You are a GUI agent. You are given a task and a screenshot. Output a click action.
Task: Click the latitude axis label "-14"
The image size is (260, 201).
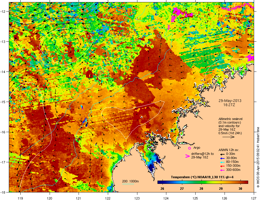point(3,72)
